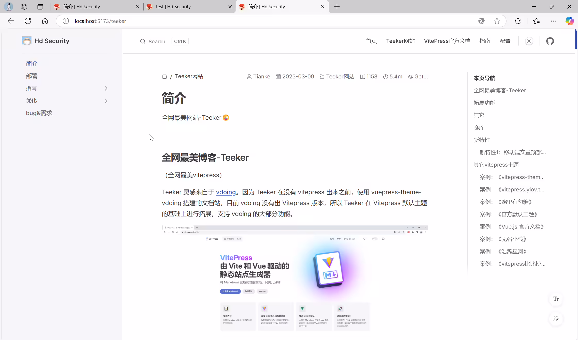Jump to 拓展功能 in page outline

(484, 103)
